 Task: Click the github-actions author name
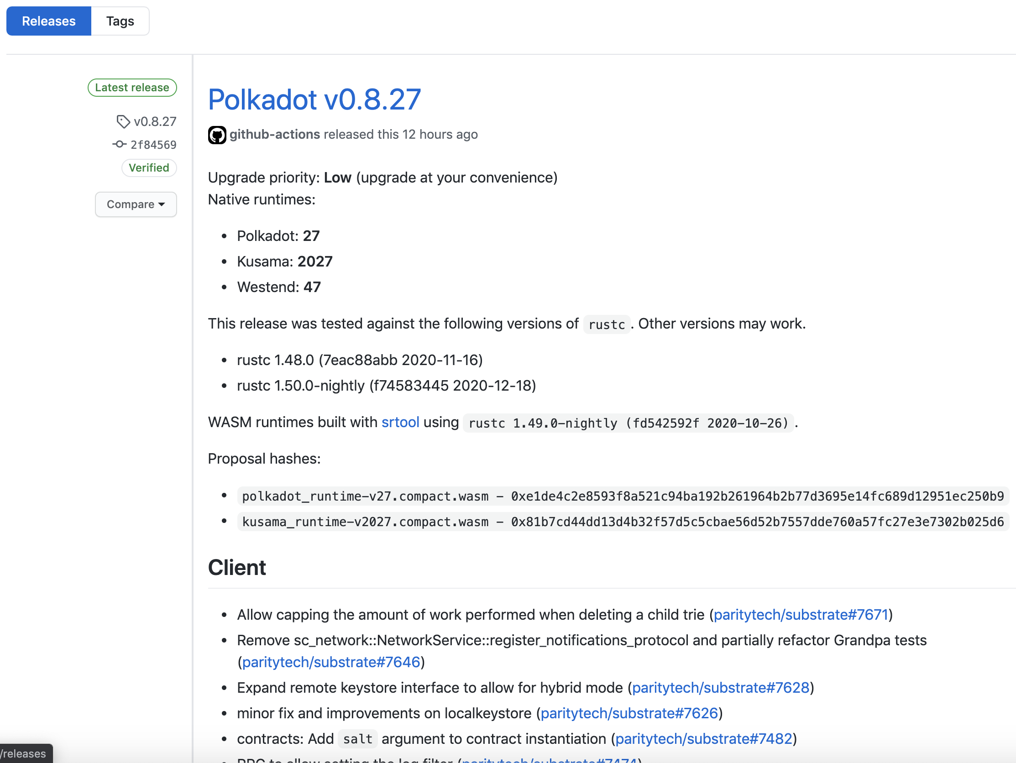pyautogui.click(x=275, y=135)
